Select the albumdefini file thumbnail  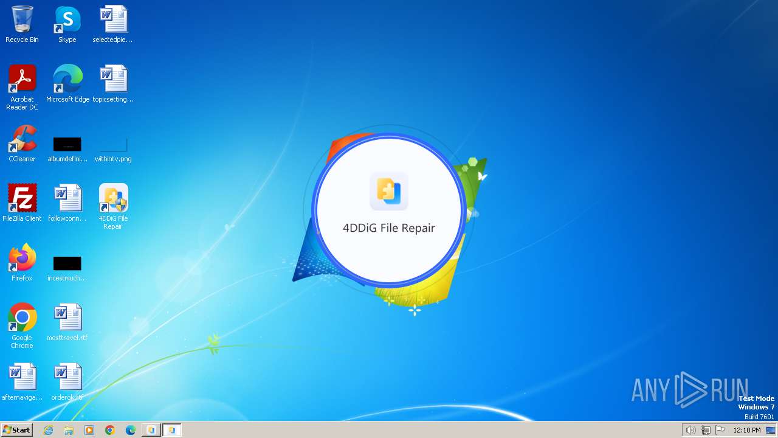click(x=67, y=149)
